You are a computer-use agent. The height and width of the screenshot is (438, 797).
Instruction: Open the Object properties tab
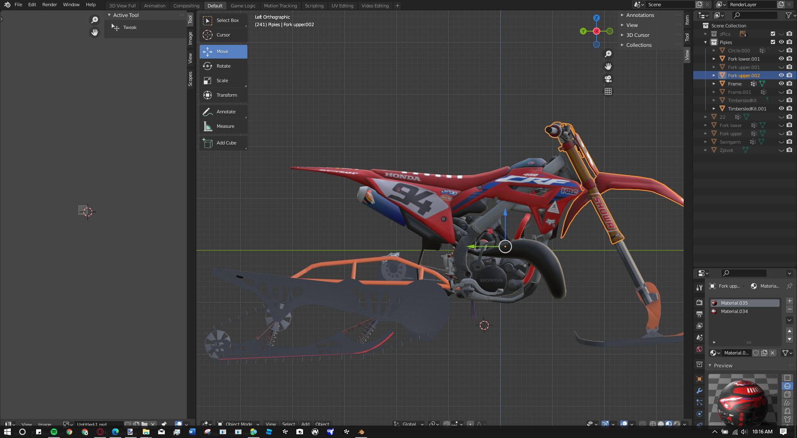699,379
